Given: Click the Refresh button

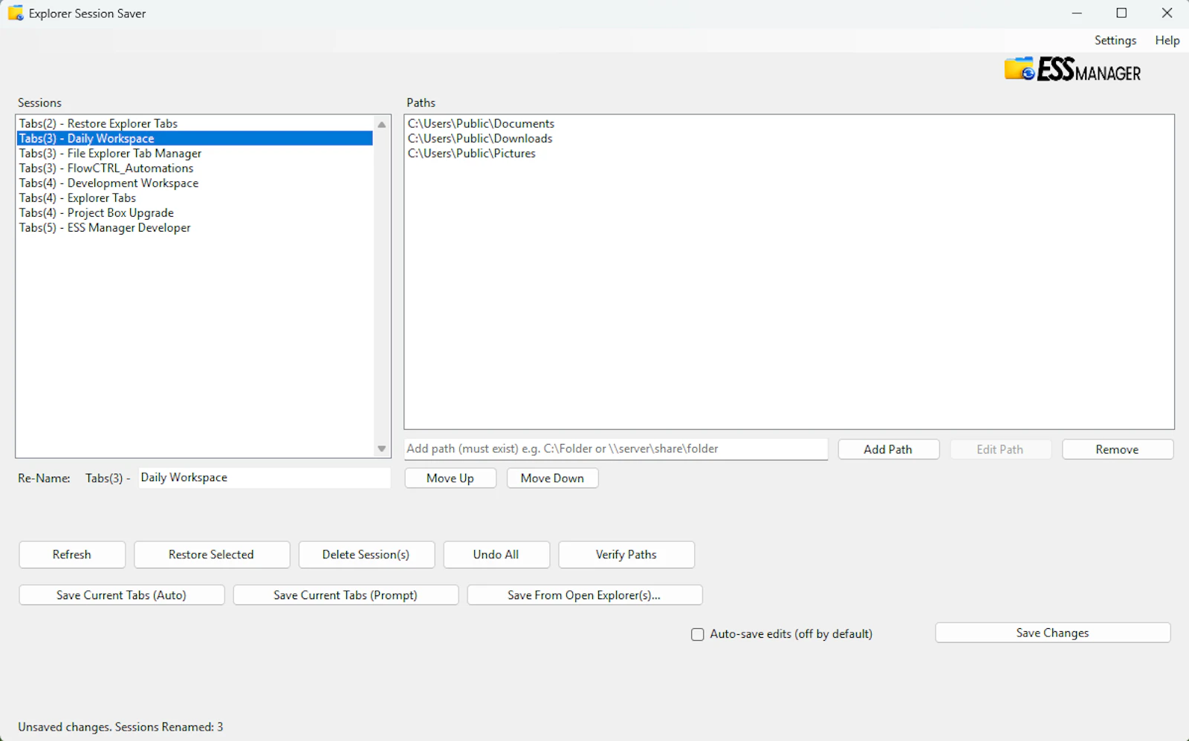Looking at the screenshot, I should 72,555.
